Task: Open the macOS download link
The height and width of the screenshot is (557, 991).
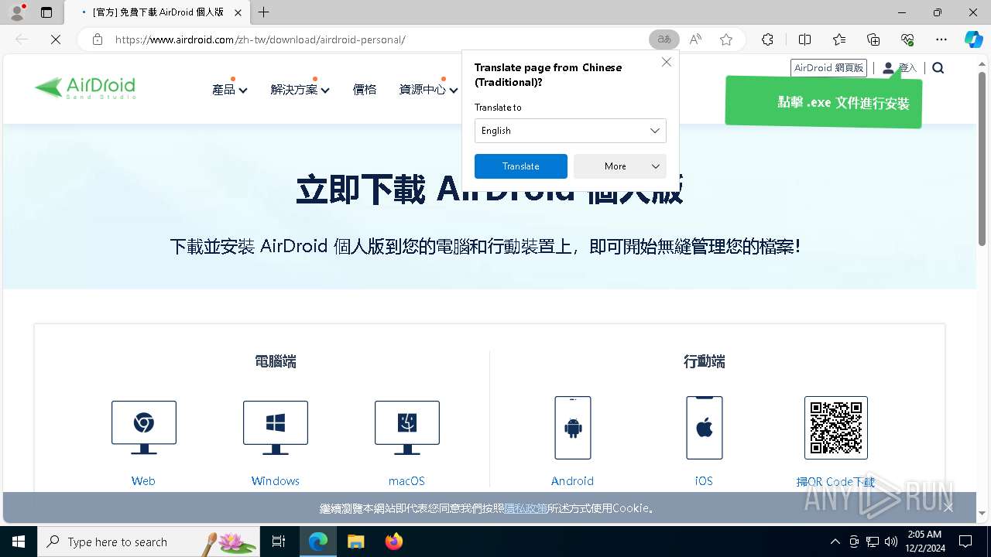Action: click(x=406, y=481)
